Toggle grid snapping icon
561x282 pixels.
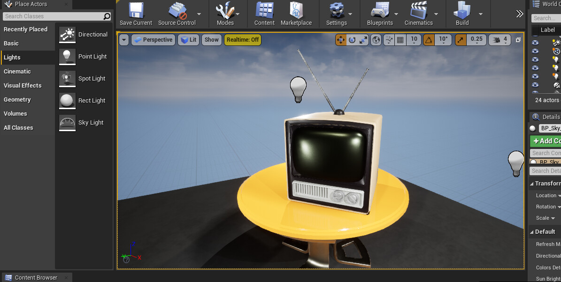pos(399,39)
